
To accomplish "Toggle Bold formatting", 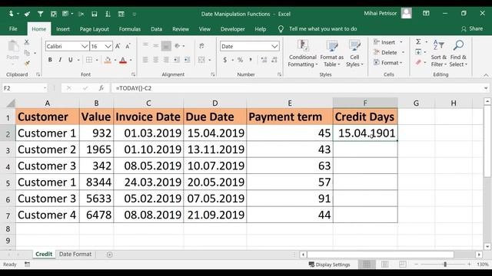I will click(x=50, y=60).
